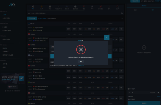Switch to the 멀티 bet slip tab
This screenshot has height=105, width=161.
pyautogui.click(x=153, y=10)
